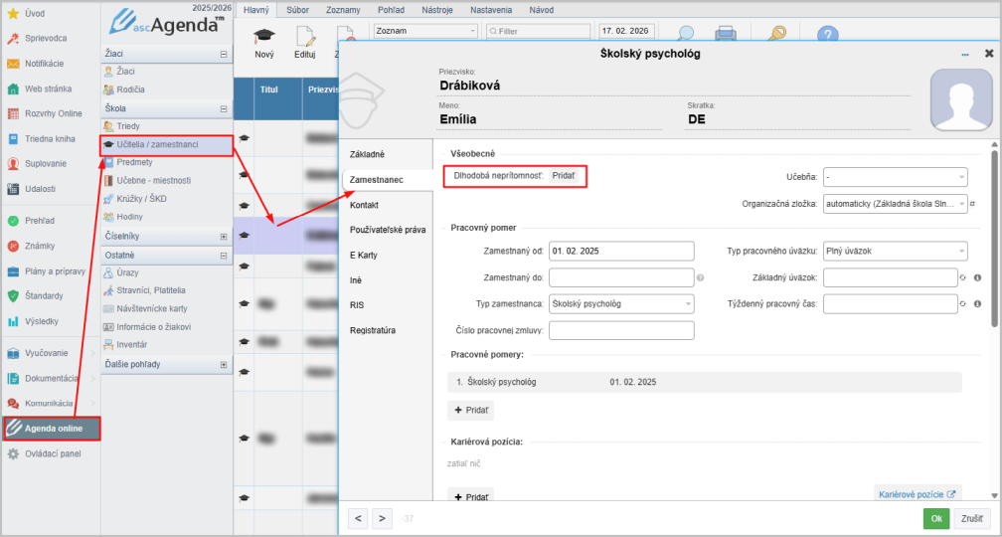This screenshot has height=537, width=1002.
Task: Expand the Číselníky section
Action: (224, 237)
